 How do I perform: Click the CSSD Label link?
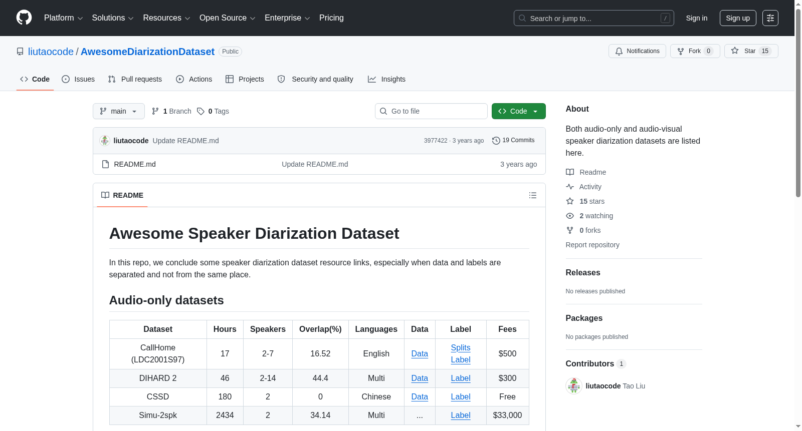click(461, 397)
